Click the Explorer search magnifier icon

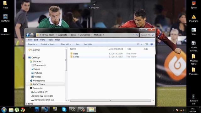point(153,35)
